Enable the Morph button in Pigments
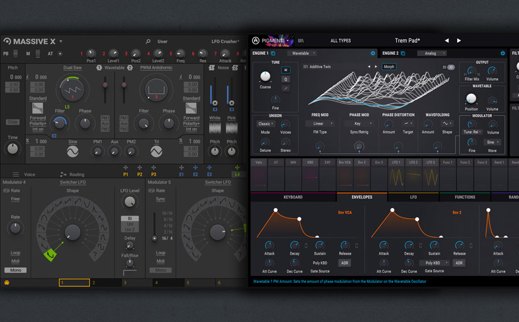The width and height of the screenshot is (519, 322). pyautogui.click(x=389, y=67)
